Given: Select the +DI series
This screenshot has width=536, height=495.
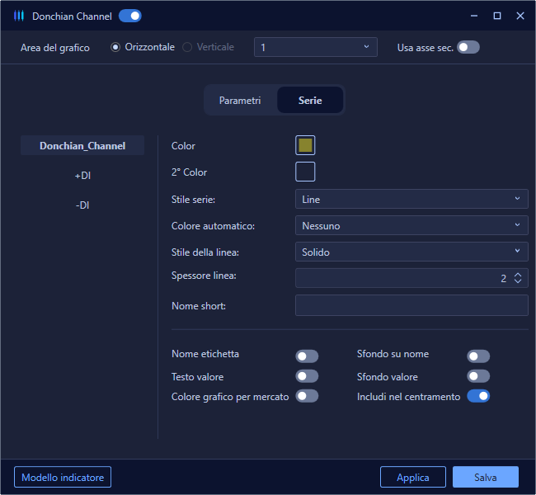Looking at the screenshot, I should (x=82, y=176).
